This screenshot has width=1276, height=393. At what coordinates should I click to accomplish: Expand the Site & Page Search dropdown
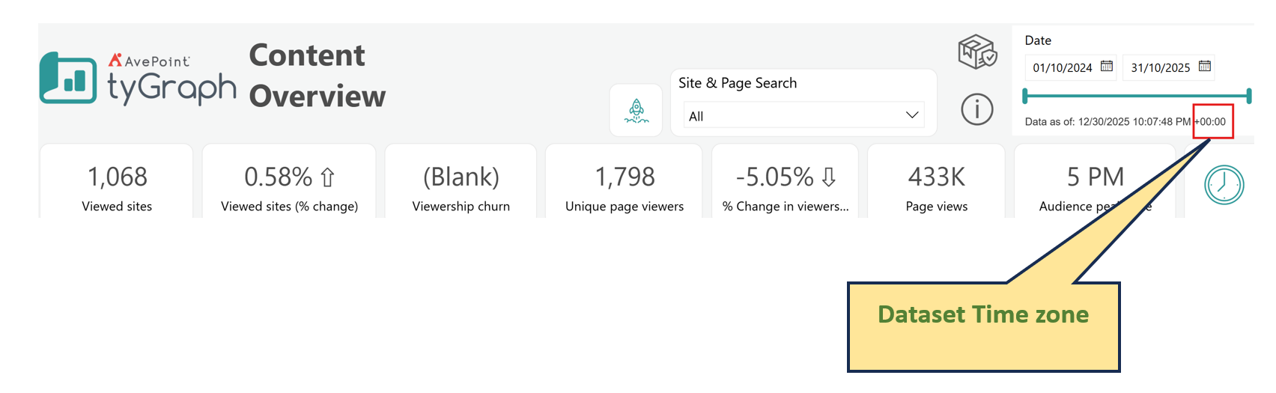coord(803,115)
